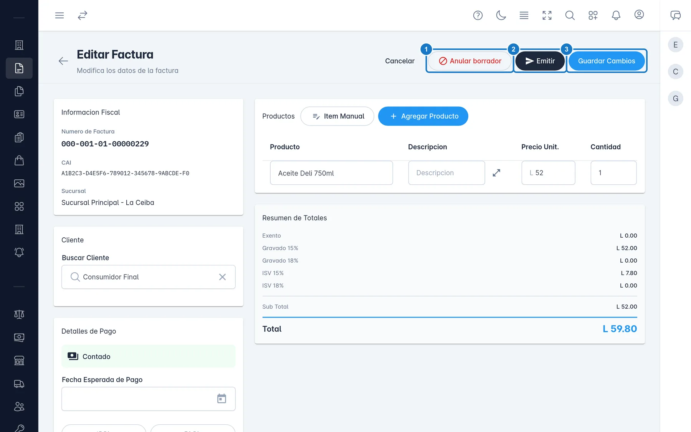Image resolution: width=691 pixels, height=432 pixels.
Task: Toggle dark mode moon icon
Action: tap(501, 15)
